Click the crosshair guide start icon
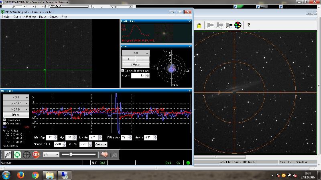This screenshot has height=180, width=321. [x=26, y=154]
